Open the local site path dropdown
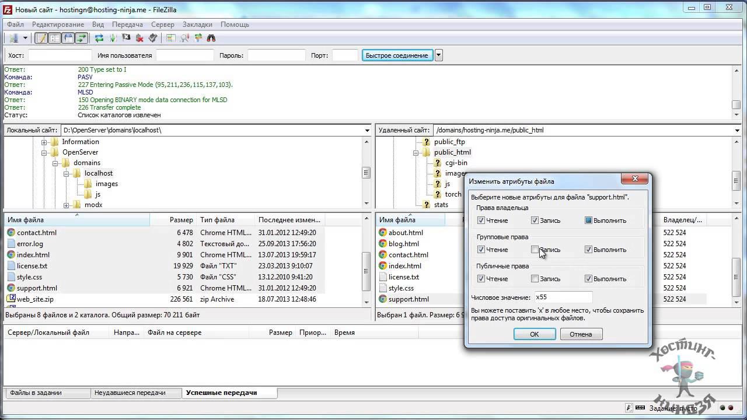747x420 pixels. click(367, 130)
